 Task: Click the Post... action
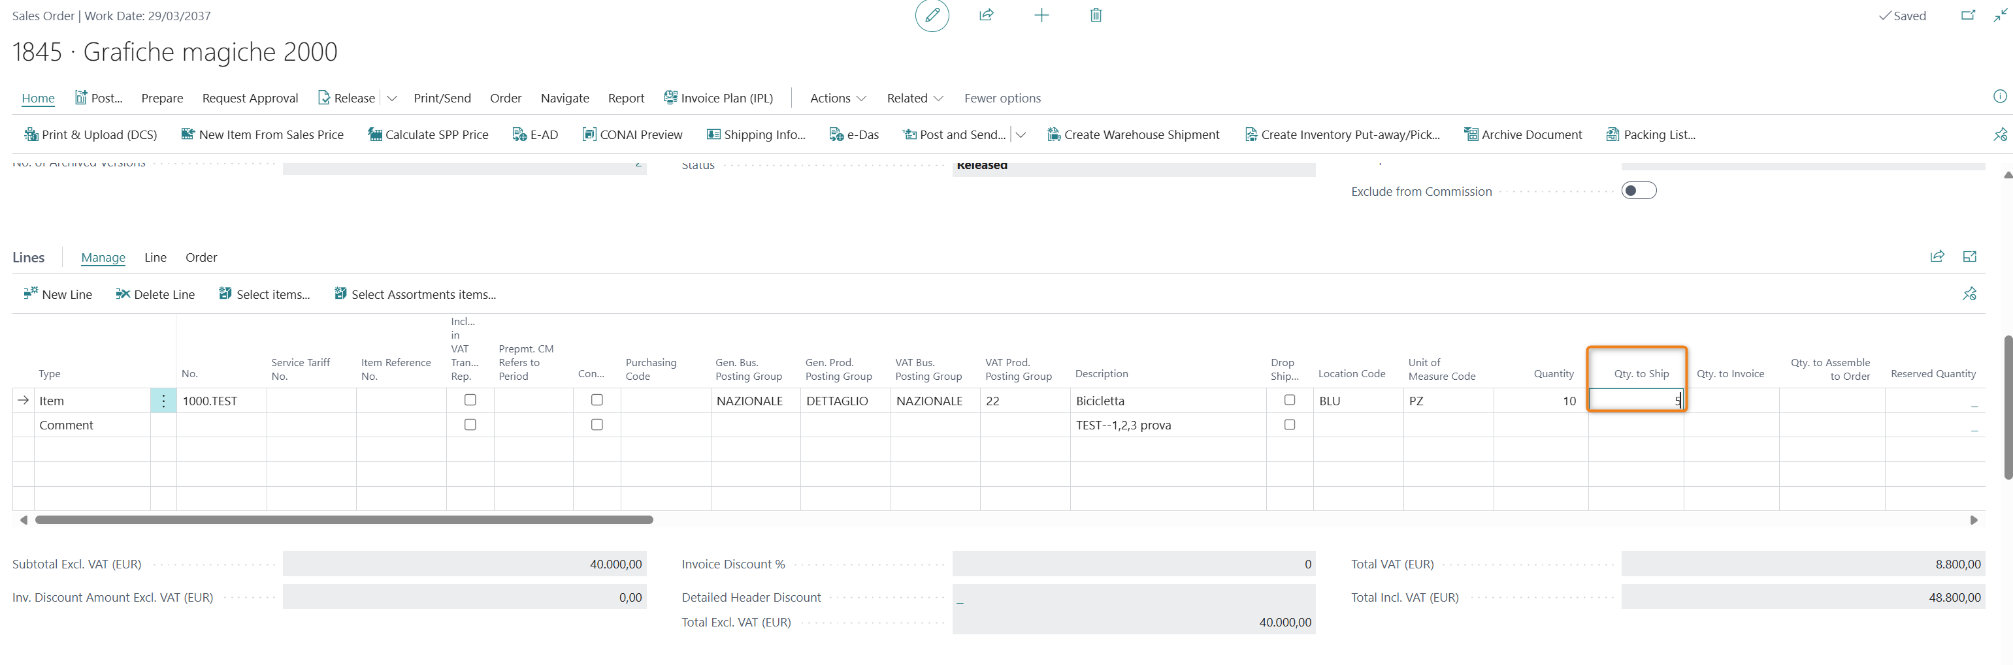tap(99, 98)
